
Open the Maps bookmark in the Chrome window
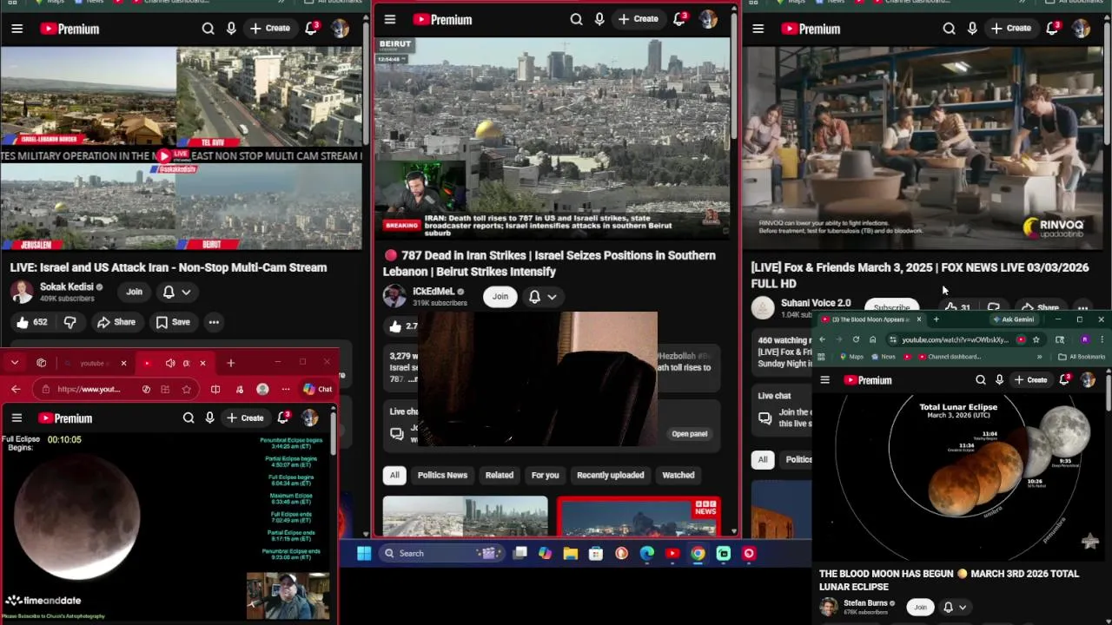click(851, 357)
